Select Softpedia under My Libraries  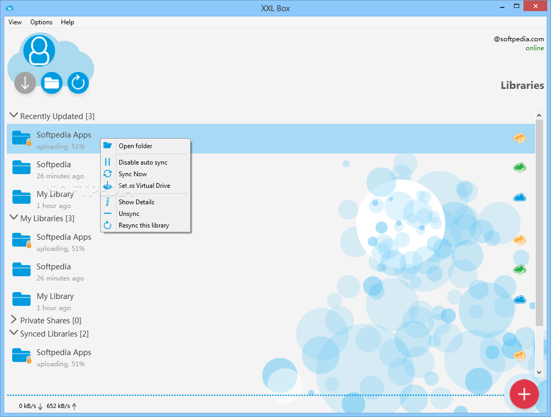(271, 270)
